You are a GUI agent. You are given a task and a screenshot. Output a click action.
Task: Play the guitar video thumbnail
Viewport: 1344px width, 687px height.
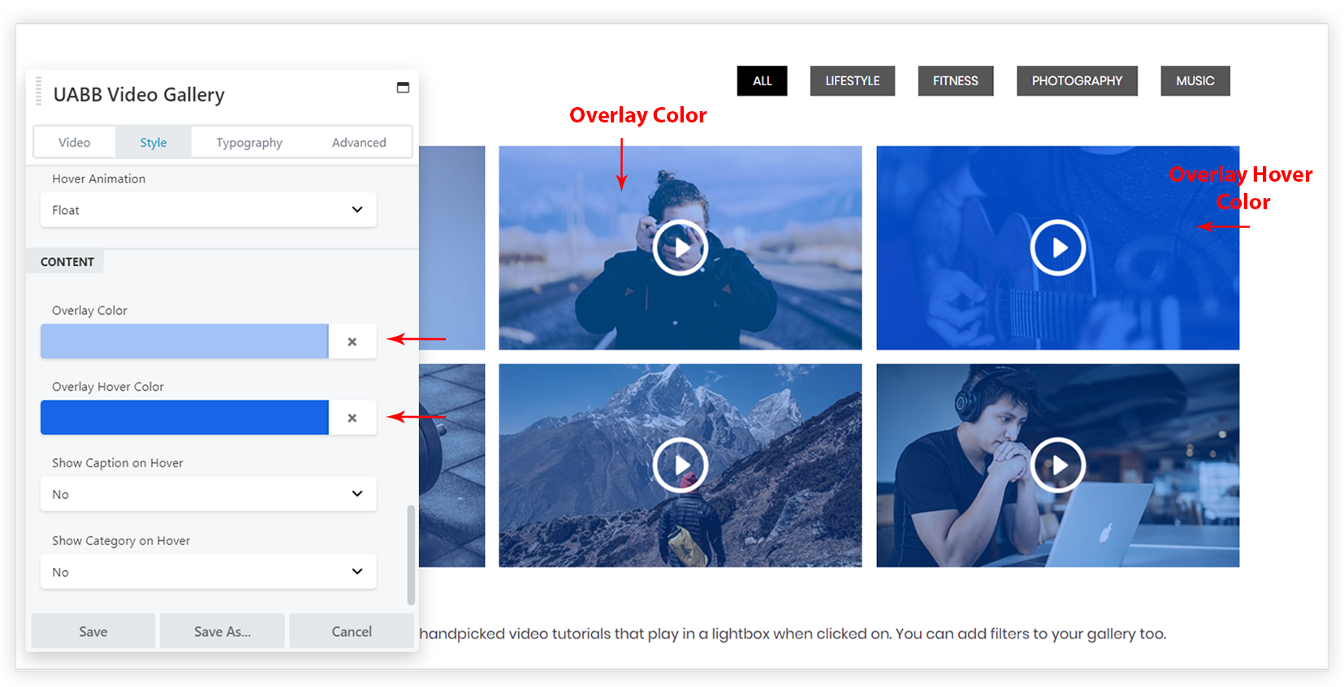pyautogui.click(x=1057, y=247)
